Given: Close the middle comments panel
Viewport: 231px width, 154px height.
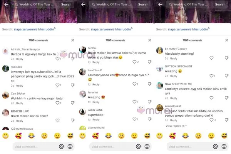Looking at the screenshot, I should [149, 40].
